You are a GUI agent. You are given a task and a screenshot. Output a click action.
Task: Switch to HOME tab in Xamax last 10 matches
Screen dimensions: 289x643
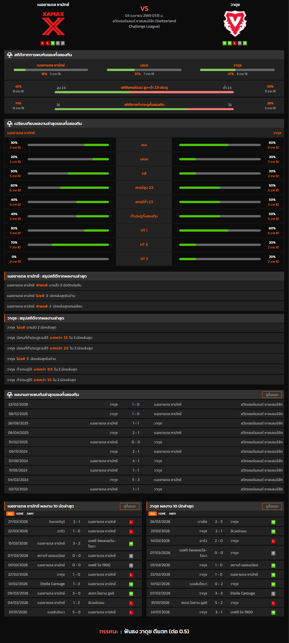[20, 513]
